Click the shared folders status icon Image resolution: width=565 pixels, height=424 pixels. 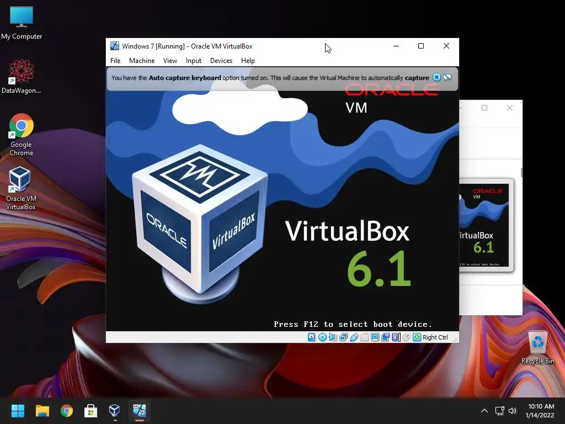click(x=364, y=337)
